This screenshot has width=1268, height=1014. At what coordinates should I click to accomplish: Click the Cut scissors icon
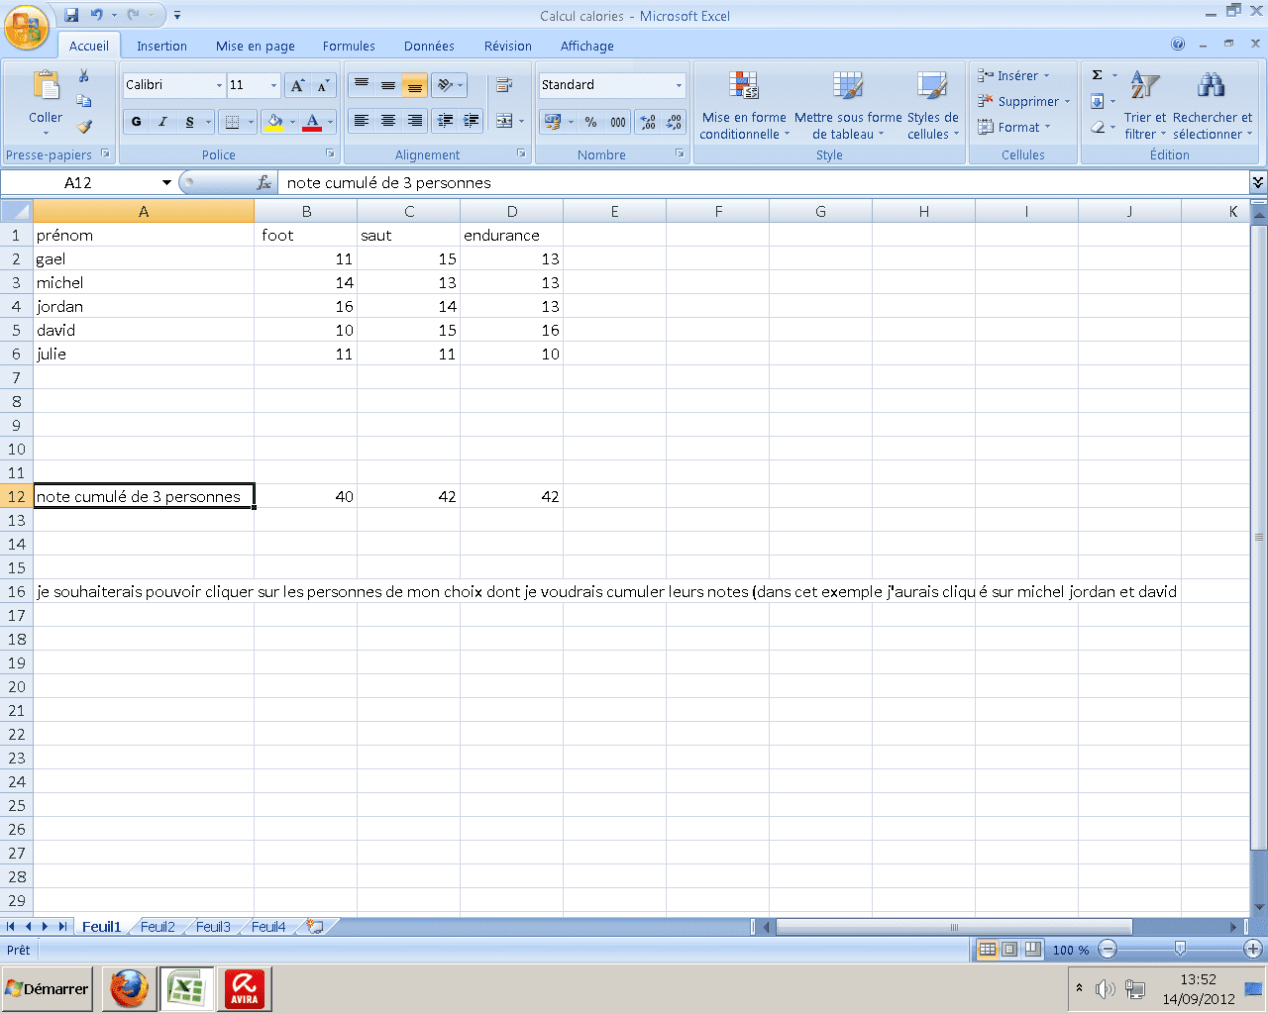(84, 76)
